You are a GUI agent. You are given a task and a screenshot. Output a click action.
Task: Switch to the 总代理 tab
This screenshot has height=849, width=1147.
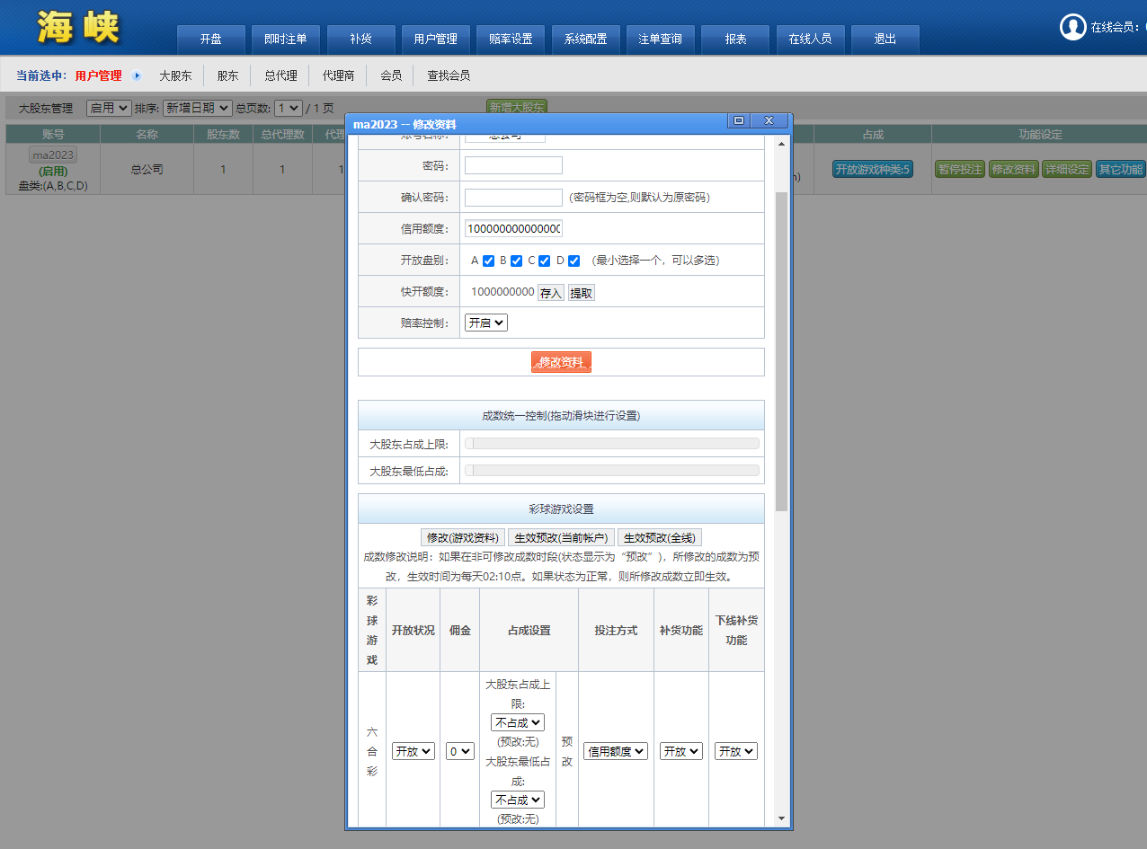tap(280, 75)
